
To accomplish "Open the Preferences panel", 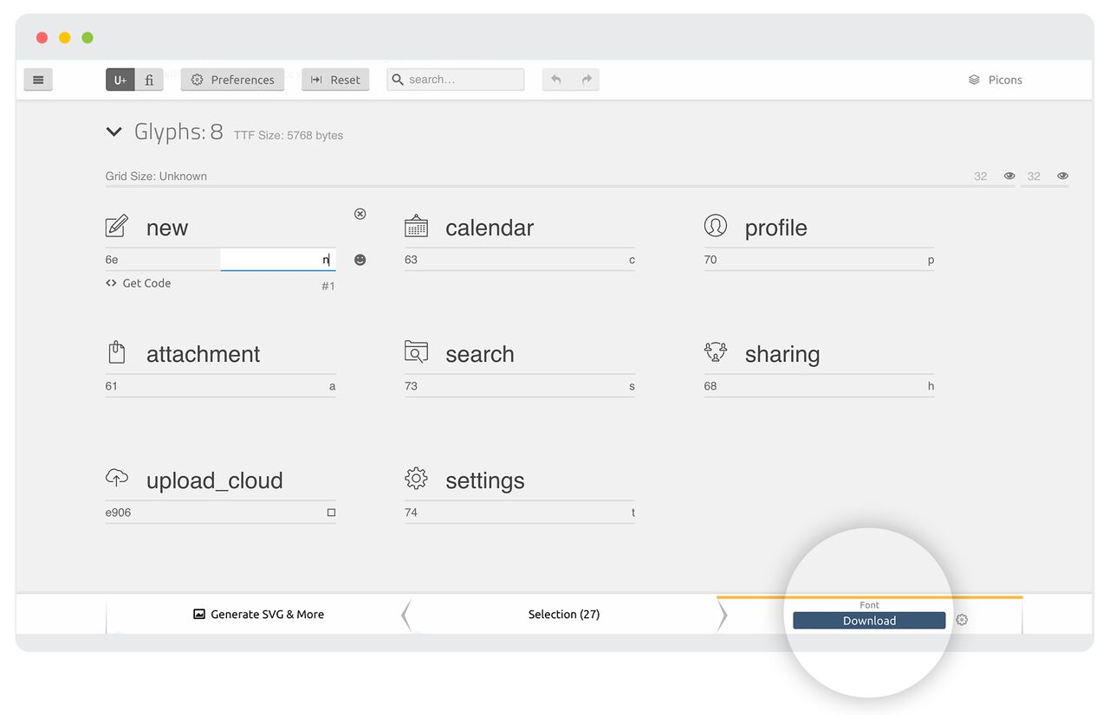I will pos(232,80).
